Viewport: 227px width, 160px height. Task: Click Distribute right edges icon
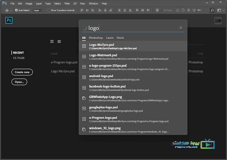point(148,10)
